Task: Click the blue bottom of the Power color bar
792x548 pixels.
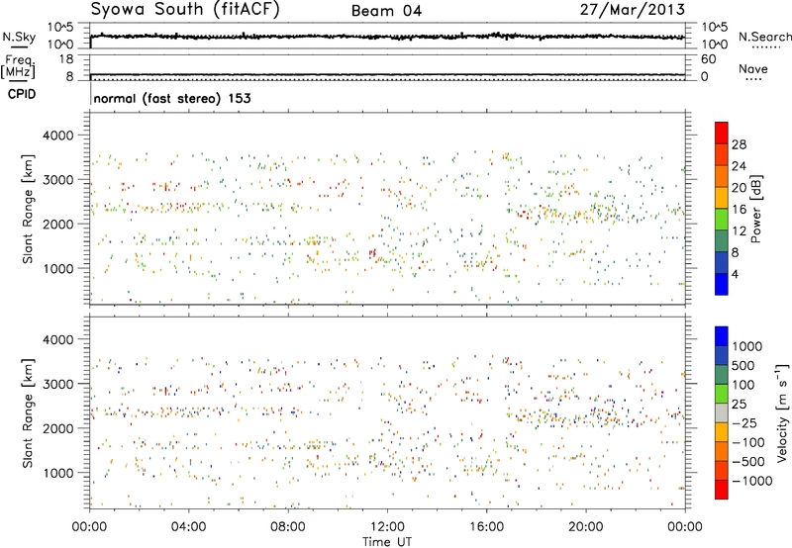Action: (722, 284)
